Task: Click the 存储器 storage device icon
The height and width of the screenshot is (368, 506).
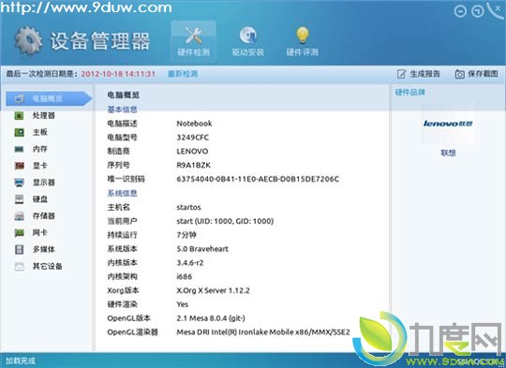Action: (x=20, y=216)
